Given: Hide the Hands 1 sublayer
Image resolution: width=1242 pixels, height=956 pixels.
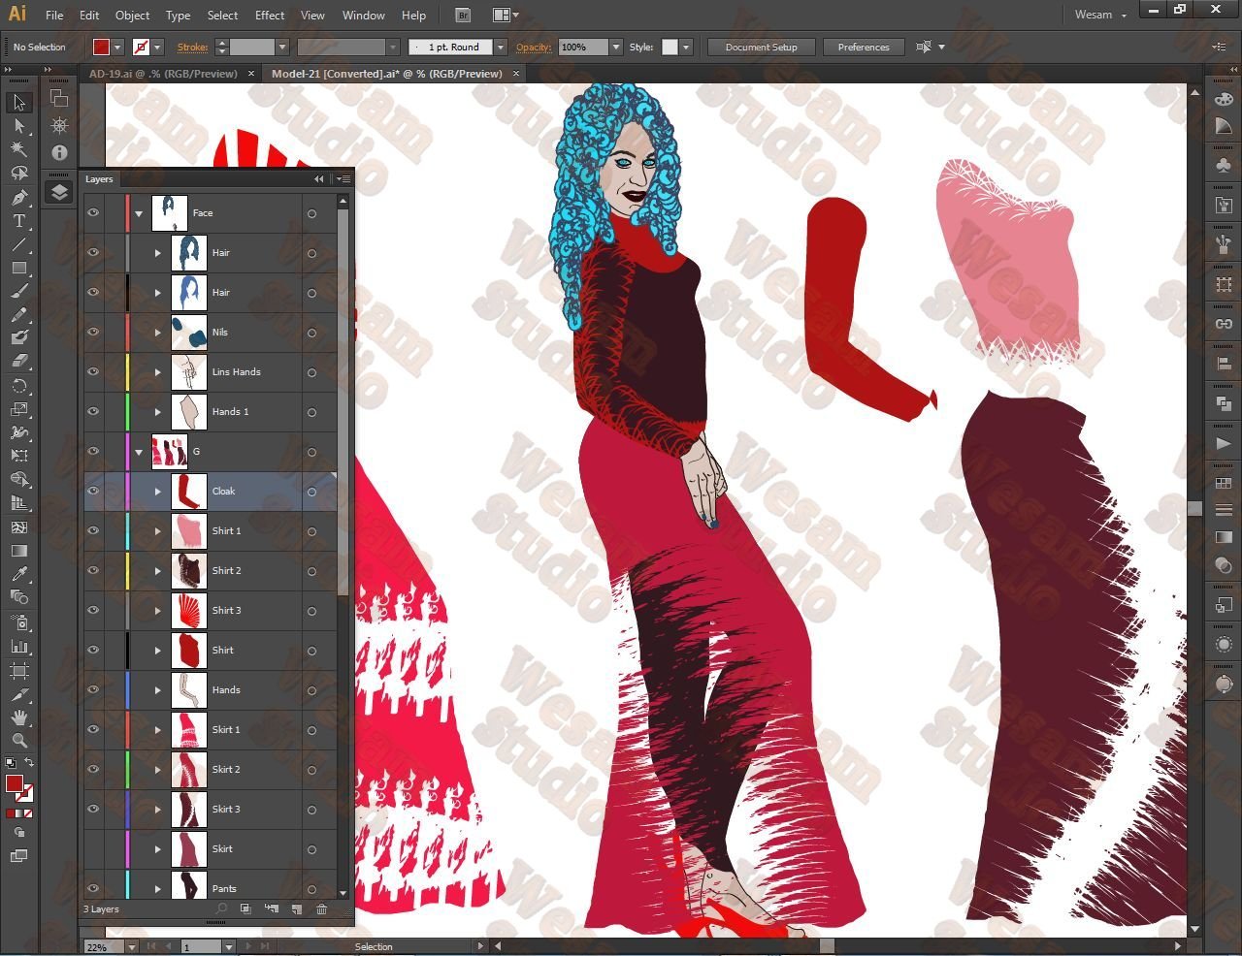Looking at the screenshot, I should 93,411.
